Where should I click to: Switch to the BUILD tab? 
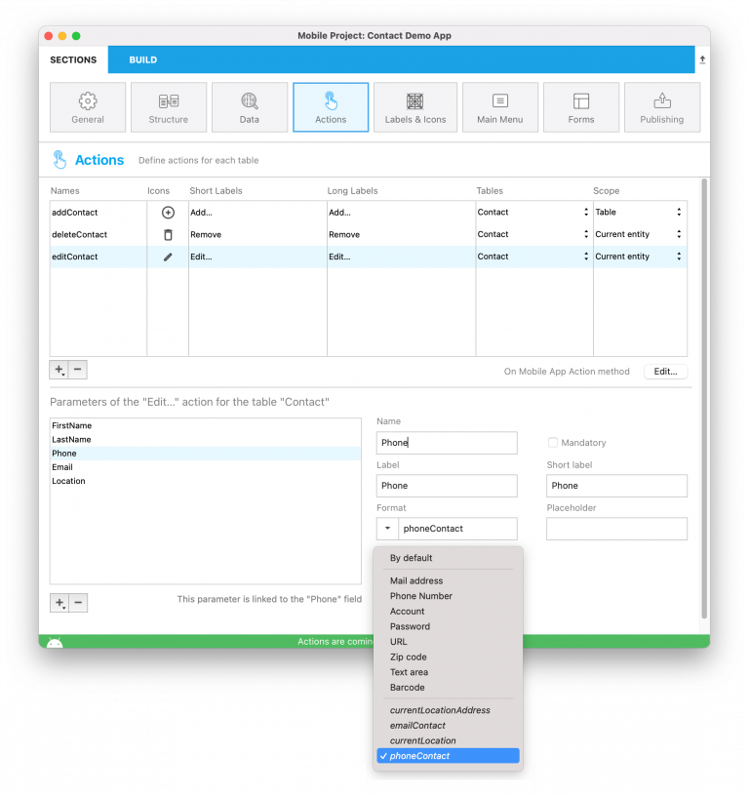[142, 60]
